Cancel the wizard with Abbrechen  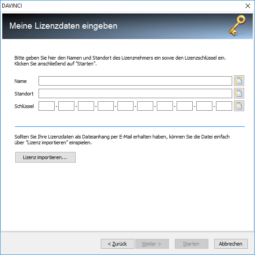[231, 244]
